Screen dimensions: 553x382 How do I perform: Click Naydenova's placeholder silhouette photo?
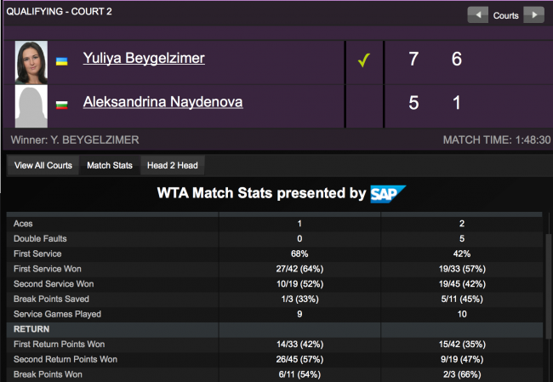(32, 105)
